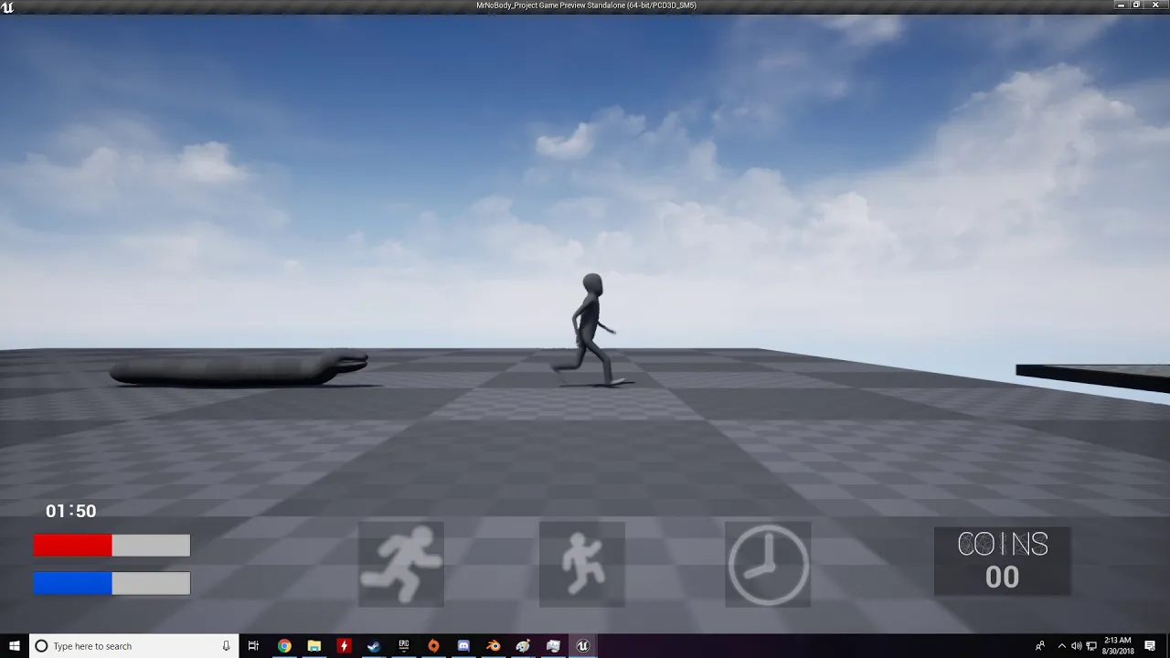Image resolution: width=1170 pixels, height=658 pixels.
Task: Open Origin from the taskbar
Action: (433, 646)
